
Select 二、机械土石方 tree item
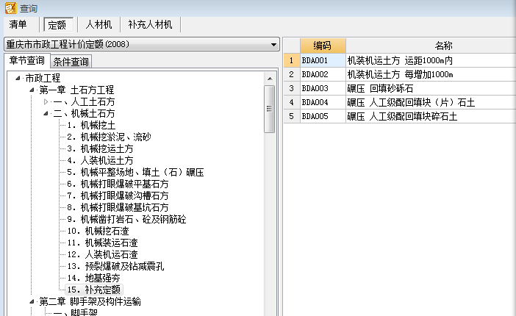tap(84, 114)
